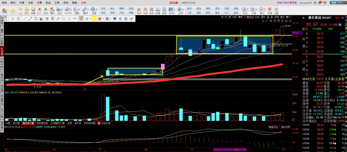The image size is (347, 152).
Task: Click the yellow back arrow icon
Action: click(13, 10)
